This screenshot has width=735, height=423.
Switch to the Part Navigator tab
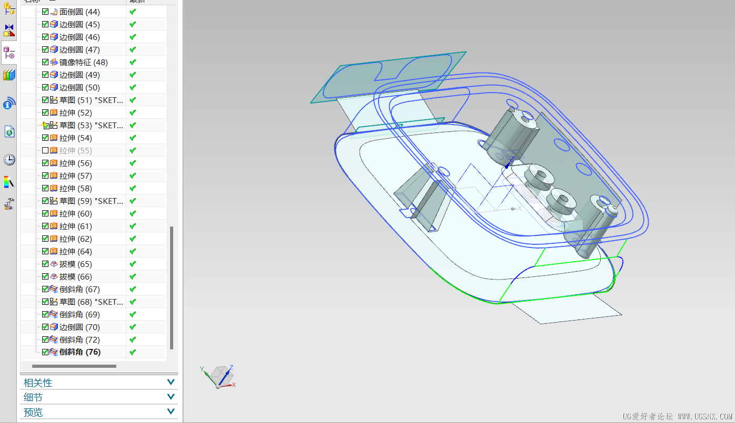coord(9,53)
